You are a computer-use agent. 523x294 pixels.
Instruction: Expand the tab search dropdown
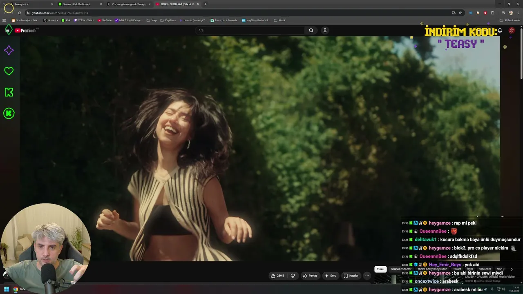tap(4, 4)
